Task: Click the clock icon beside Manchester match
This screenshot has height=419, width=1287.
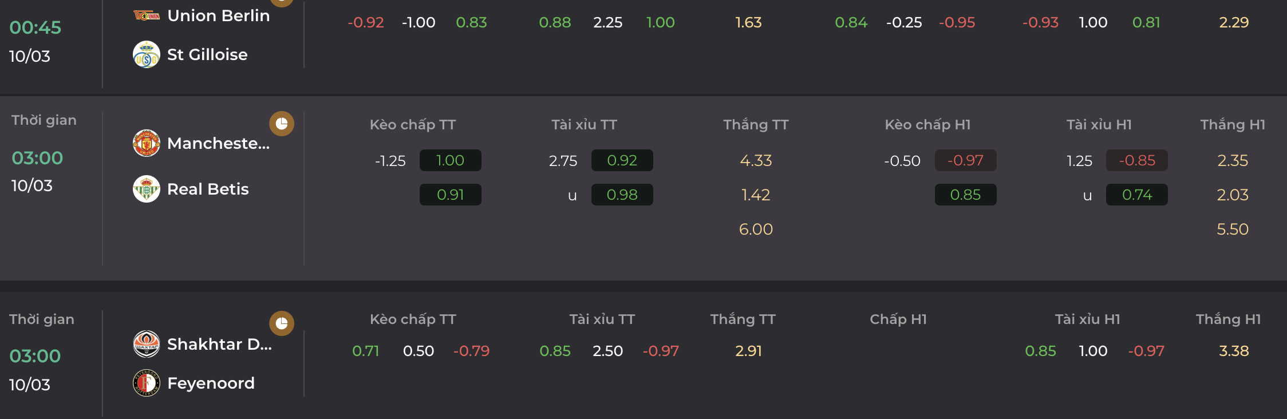Action: pyautogui.click(x=282, y=124)
